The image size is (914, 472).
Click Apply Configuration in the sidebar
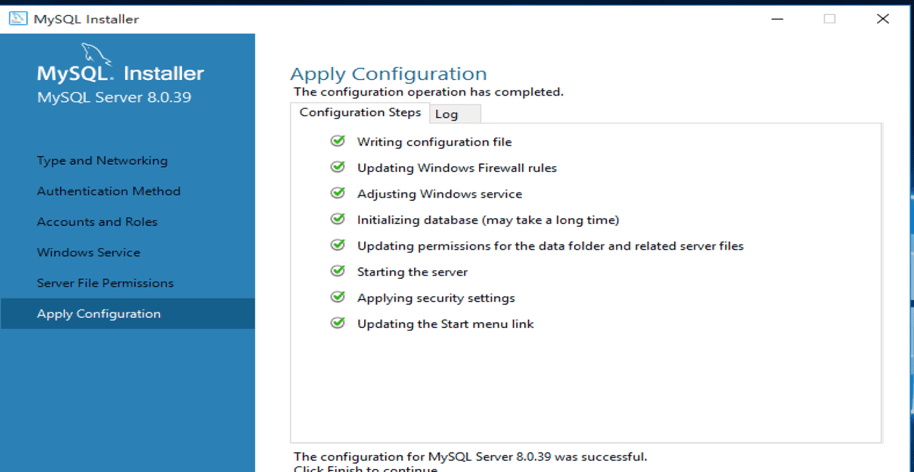point(99,314)
